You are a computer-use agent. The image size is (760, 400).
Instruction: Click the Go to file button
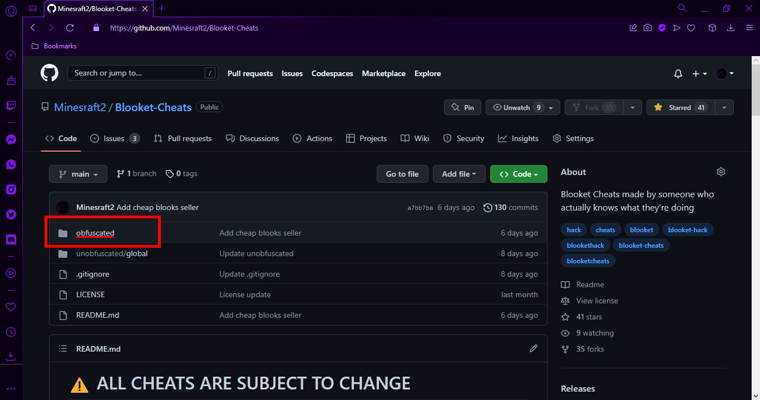pyautogui.click(x=402, y=174)
